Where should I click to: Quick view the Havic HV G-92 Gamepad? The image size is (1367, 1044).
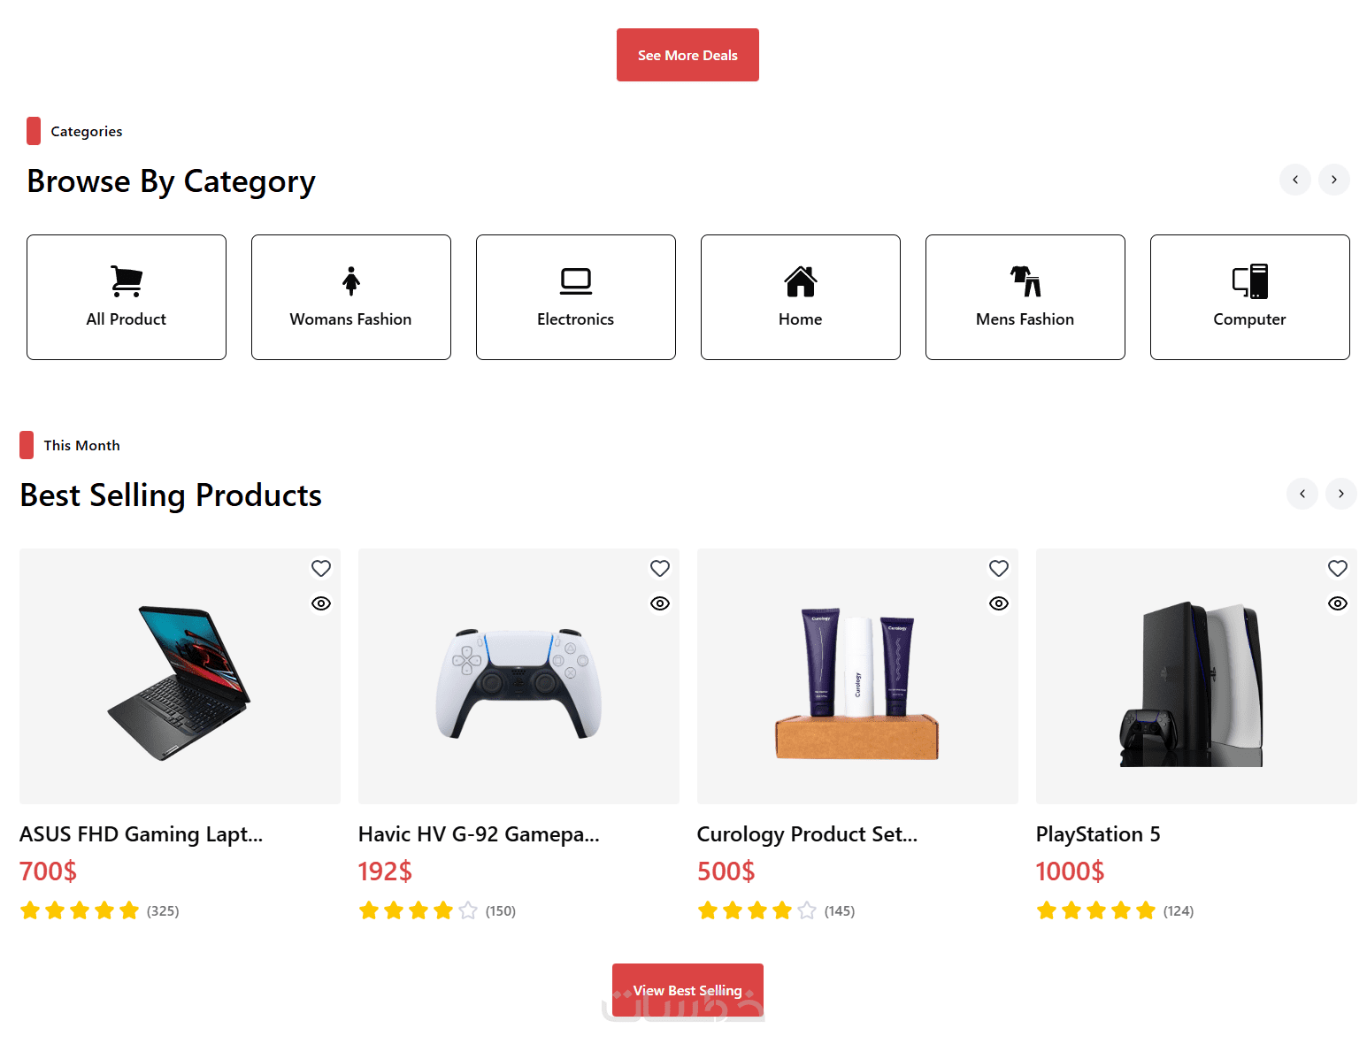660,603
